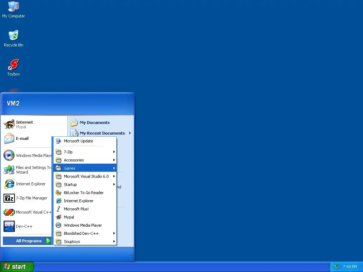Choose the Souptoys menu entry
This screenshot has width=363, height=272.
tap(85, 242)
